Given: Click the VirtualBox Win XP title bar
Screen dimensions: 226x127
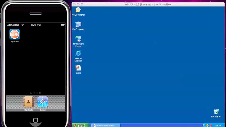Looking at the screenshot, I should coord(148,4).
